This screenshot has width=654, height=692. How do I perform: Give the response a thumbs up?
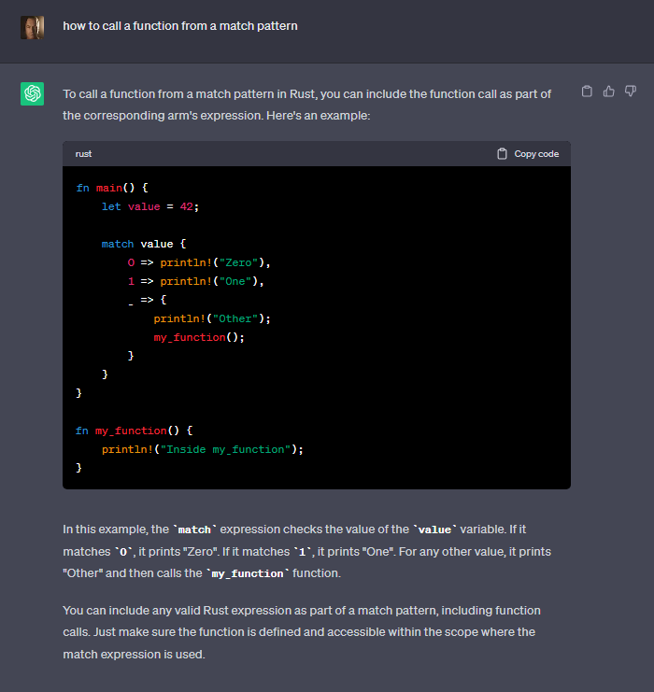(x=608, y=92)
